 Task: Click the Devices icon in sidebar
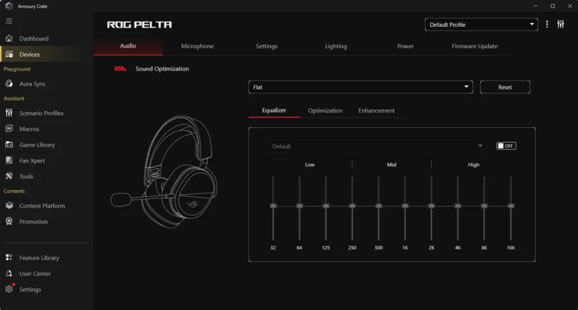(x=9, y=54)
